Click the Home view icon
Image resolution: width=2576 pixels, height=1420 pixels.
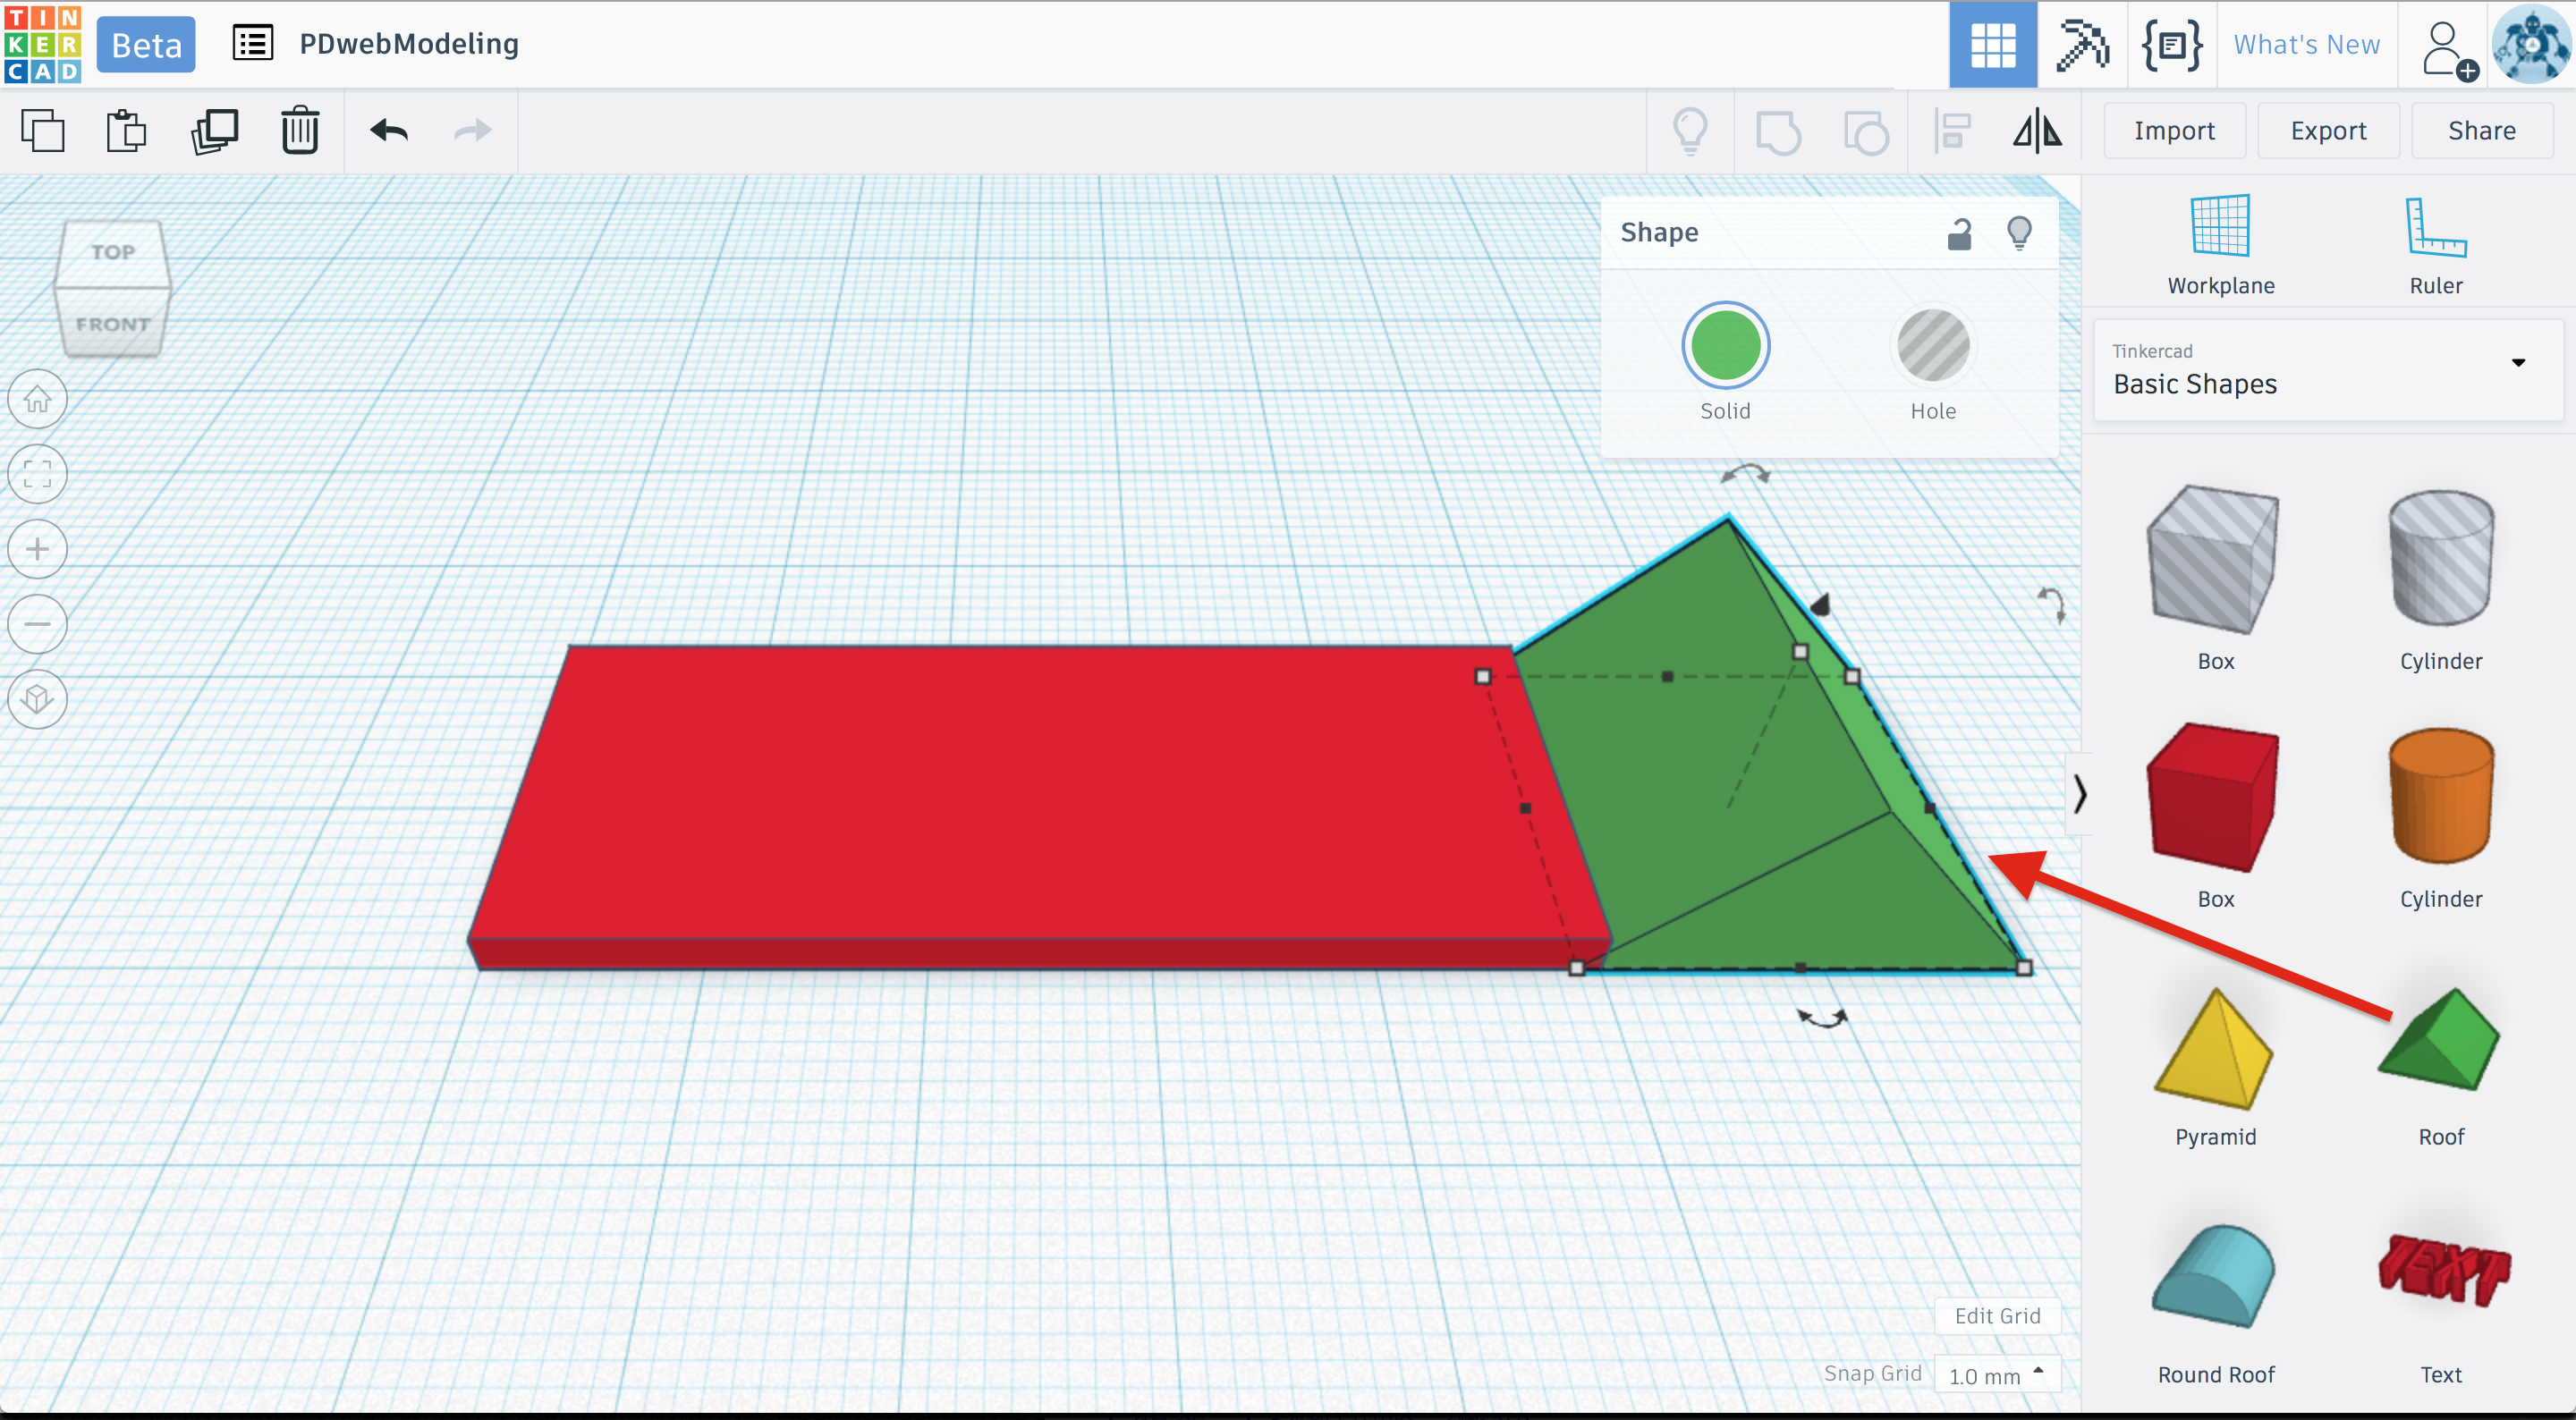pyautogui.click(x=38, y=399)
